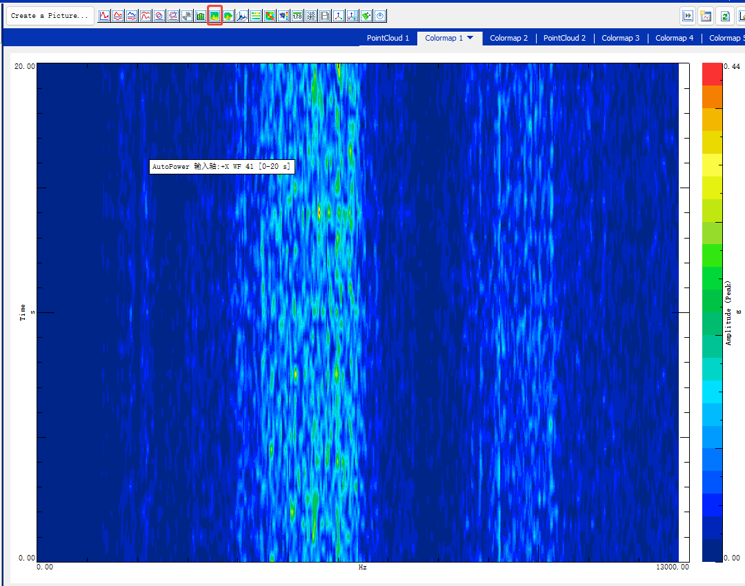
Task: Open the new picture window sparkle icon
Action: click(706, 16)
